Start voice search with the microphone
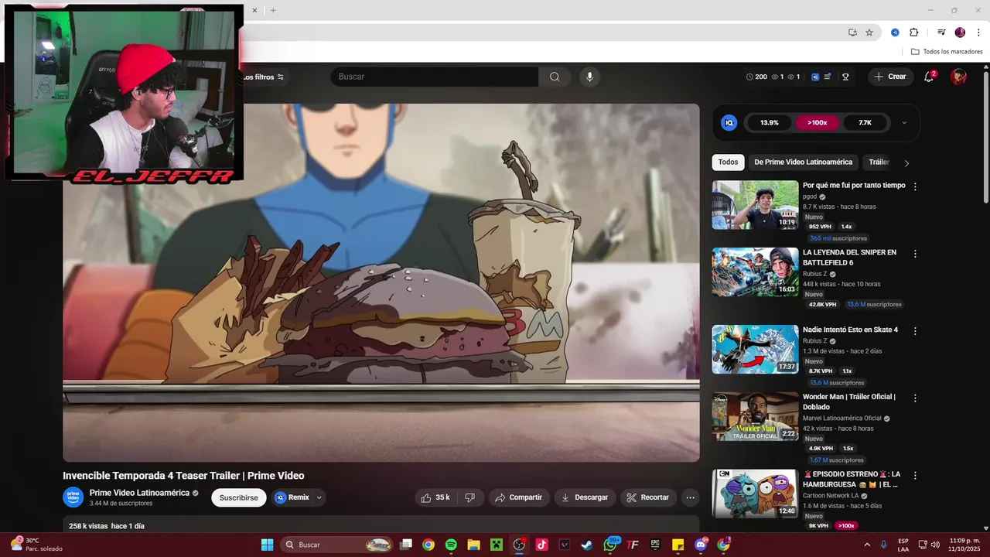Screen dimensions: 990x557 pos(589,77)
